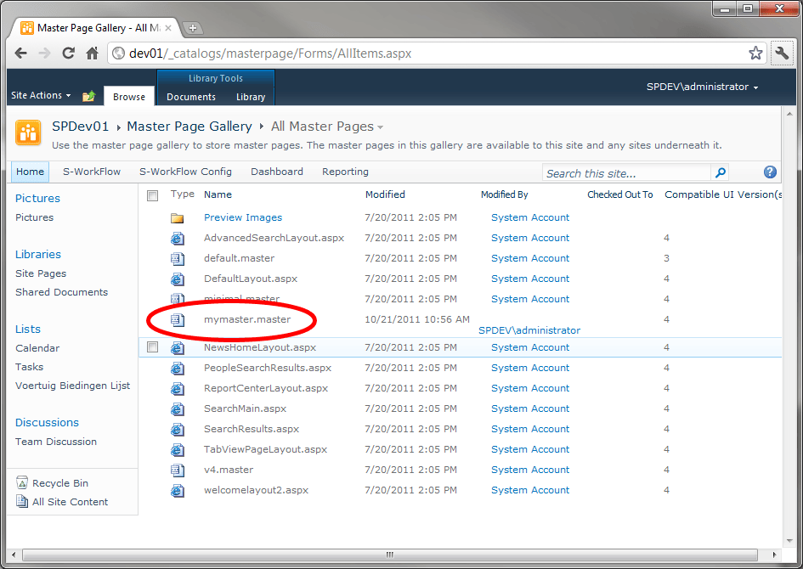Open the browser home page icon
This screenshot has width=803, height=569.
coord(92,53)
